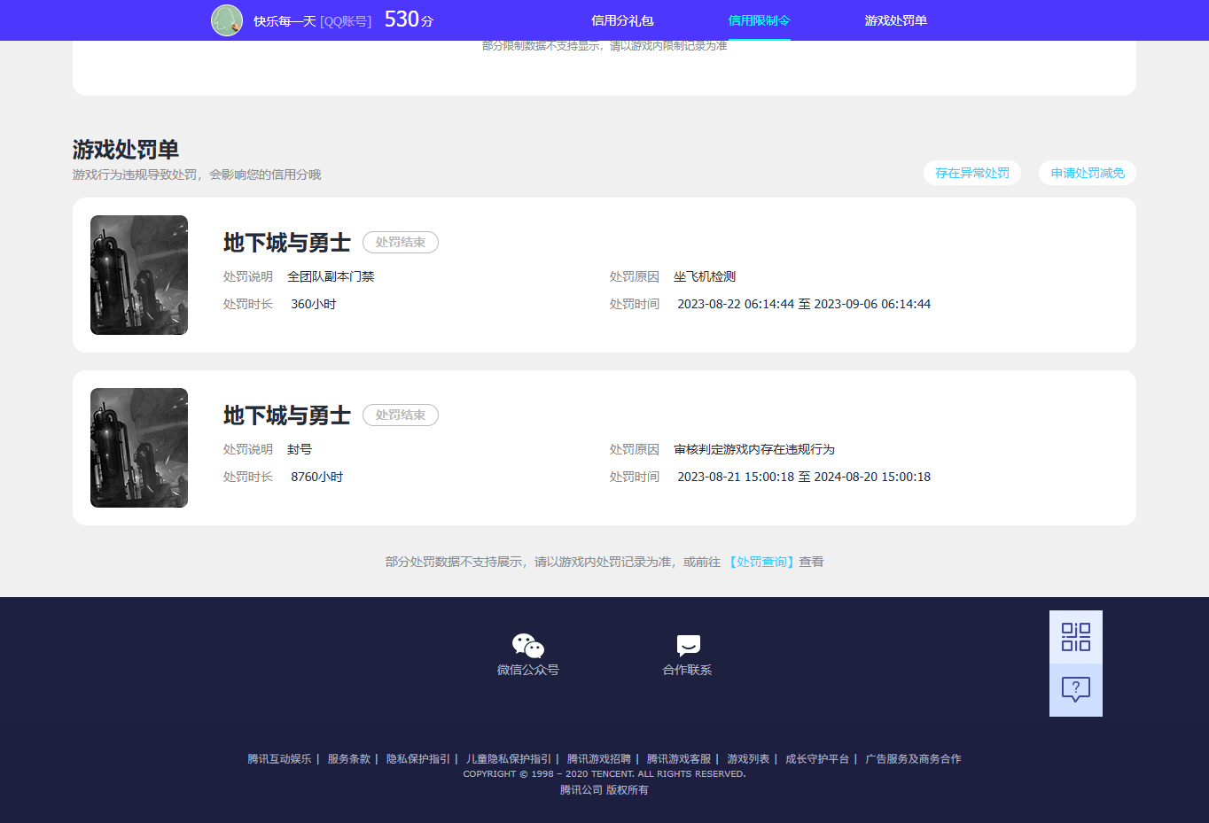Open the 腾讯互动娱乐 footer link
1209x823 pixels.
point(279,759)
